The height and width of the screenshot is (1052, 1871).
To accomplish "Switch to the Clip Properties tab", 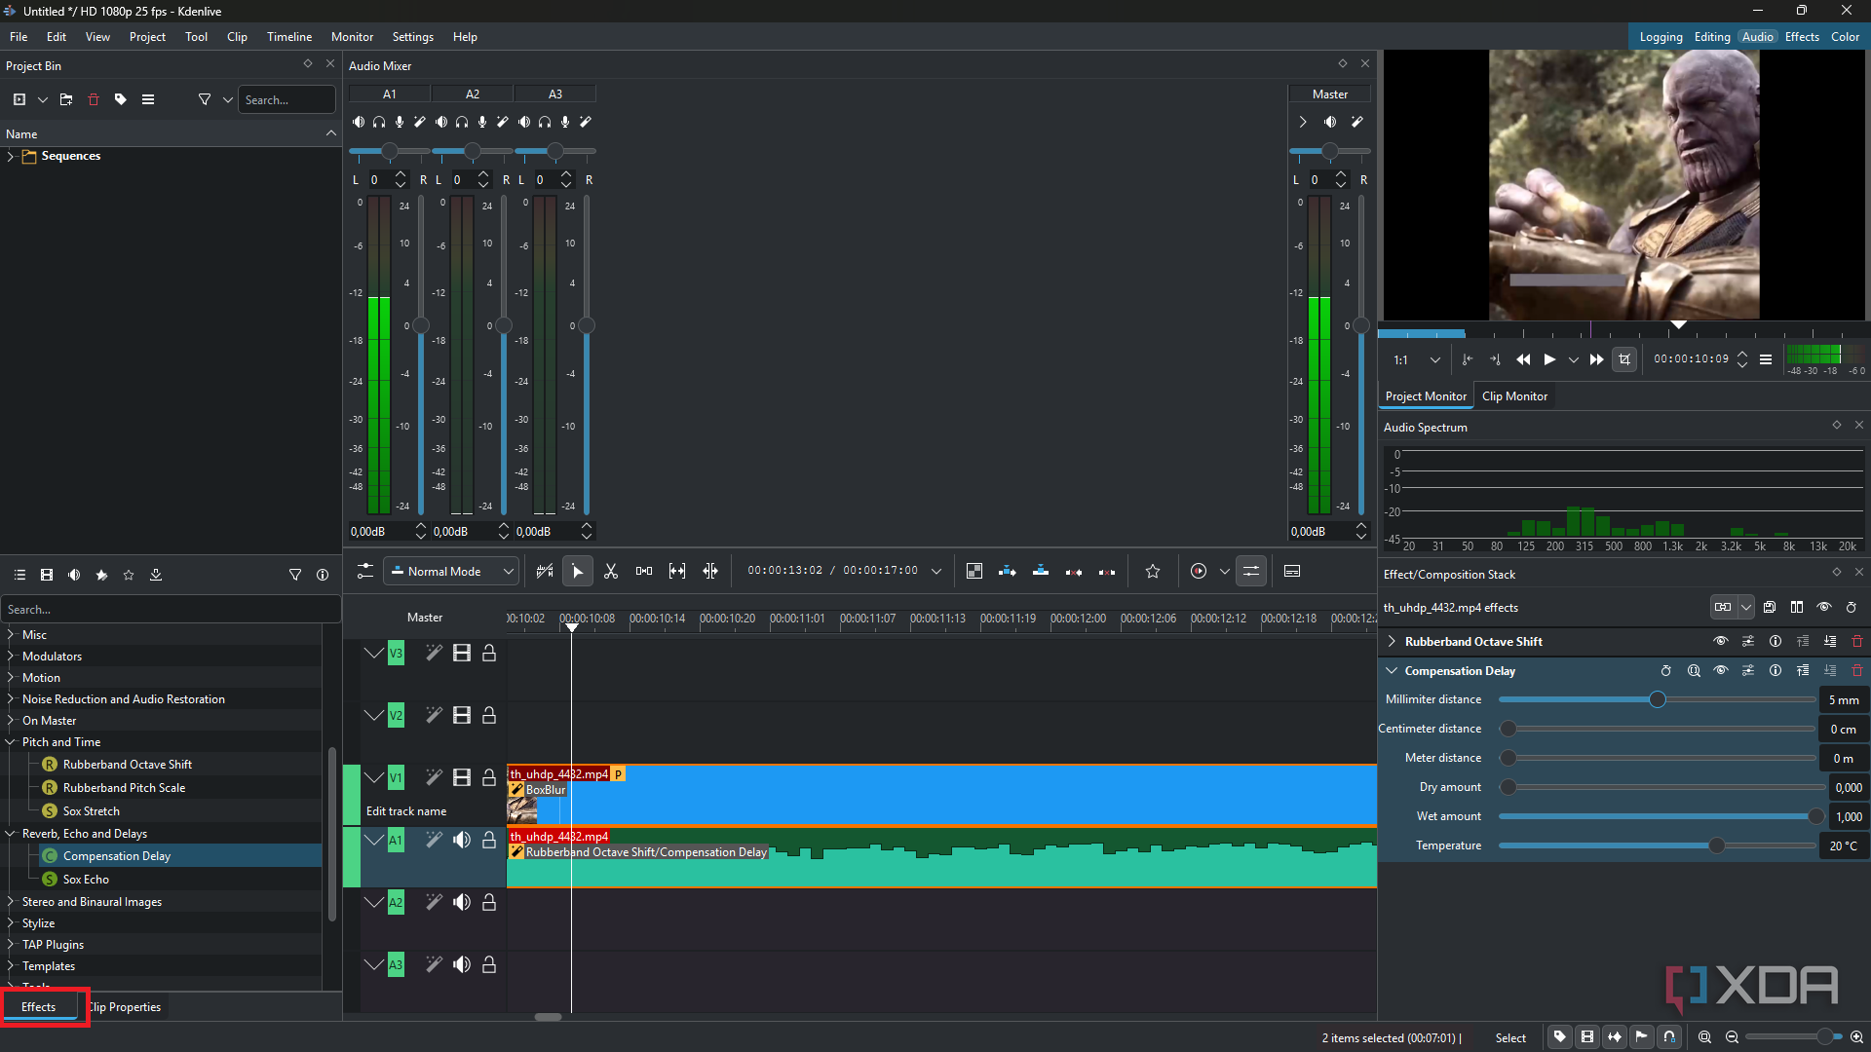I will 125,1007.
